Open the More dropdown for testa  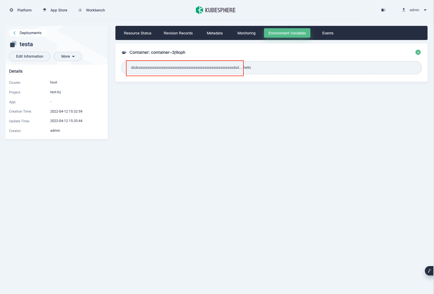68,56
